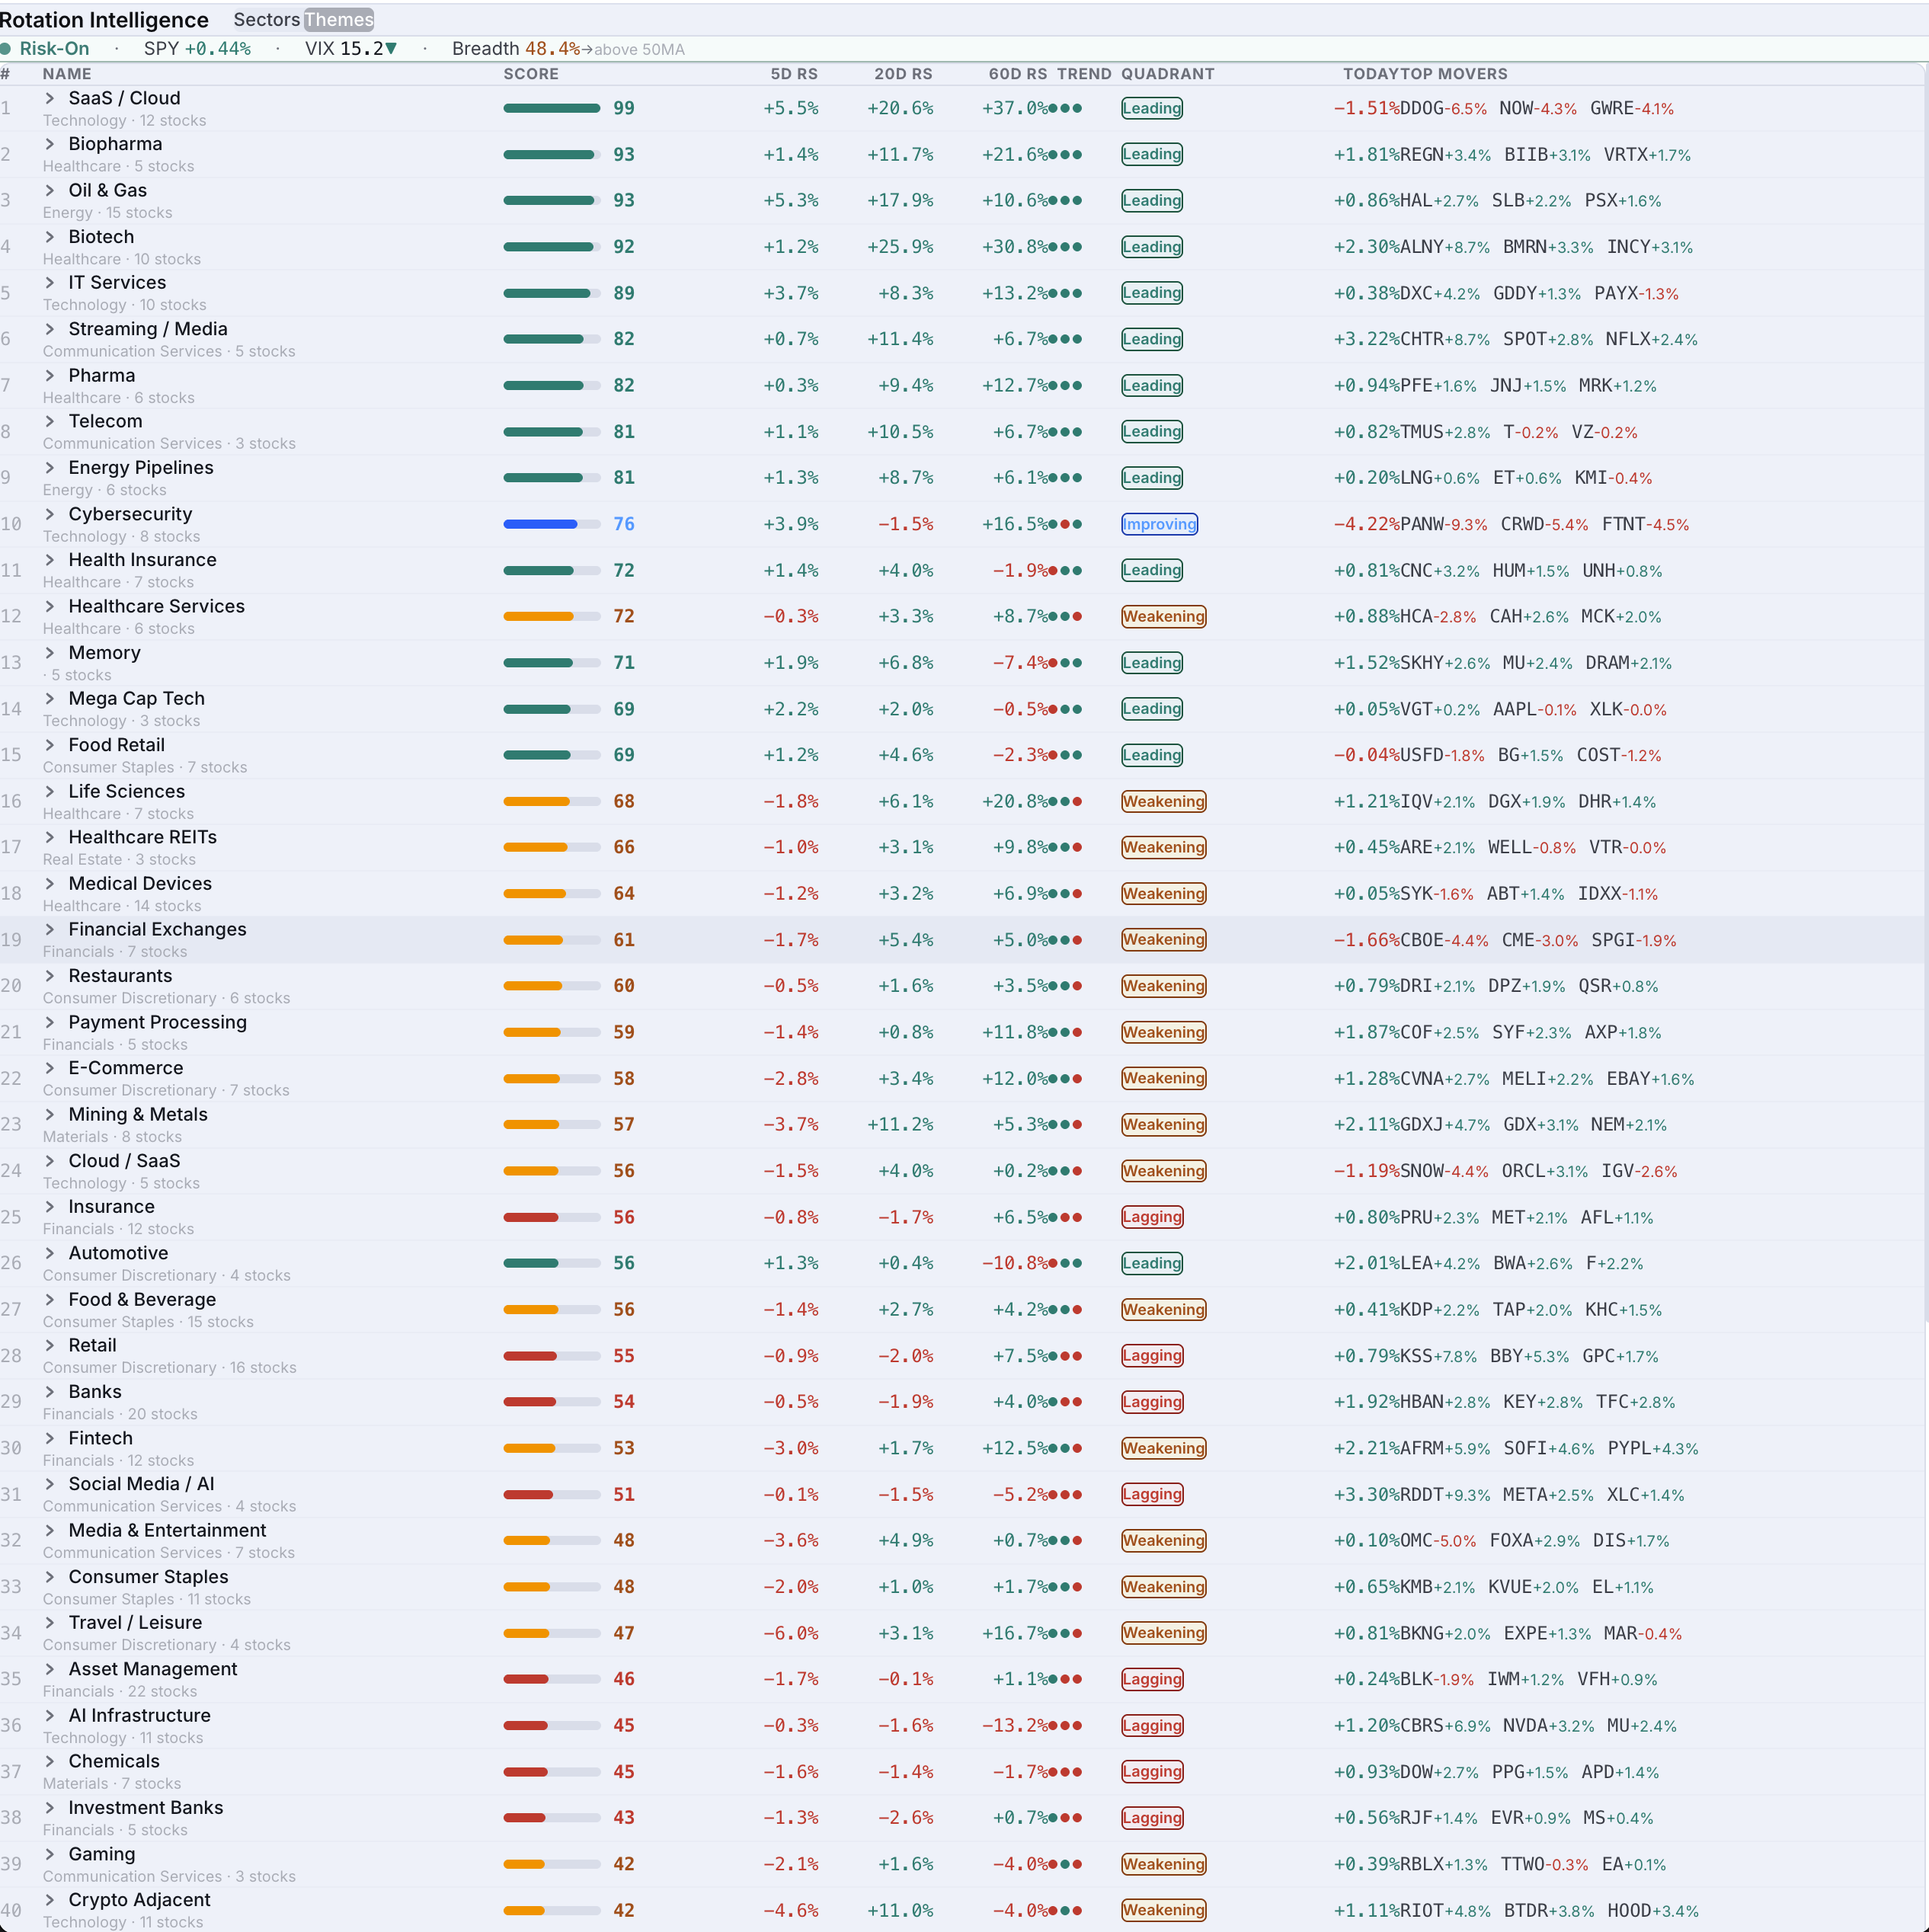Click the REGN top mover ticker

point(1422,154)
